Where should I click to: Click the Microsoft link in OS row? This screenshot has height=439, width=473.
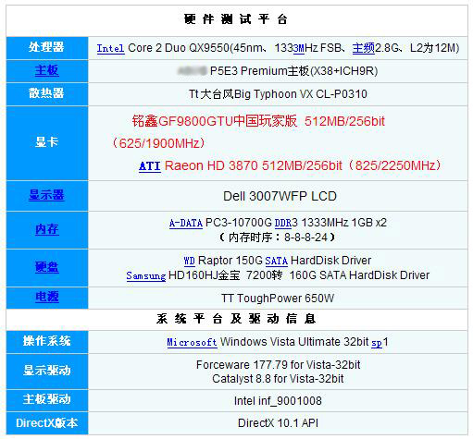coord(192,342)
